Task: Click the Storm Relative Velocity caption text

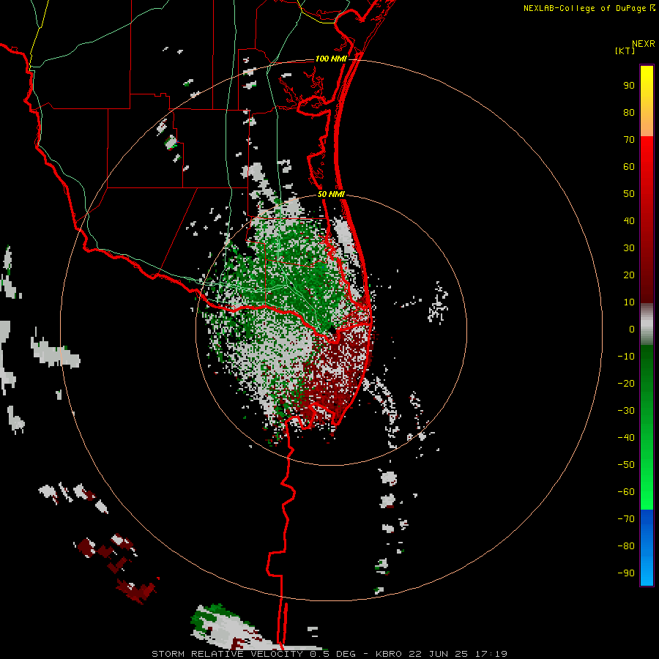Action: [329, 654]
